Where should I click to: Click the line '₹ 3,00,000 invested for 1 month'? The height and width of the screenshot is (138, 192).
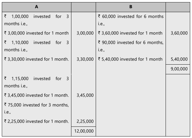[x=36, y=33]
